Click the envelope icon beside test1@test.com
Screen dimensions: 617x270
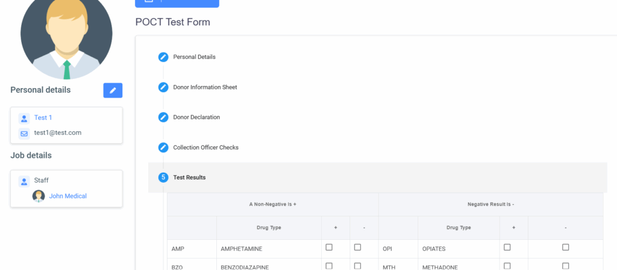pyautogui.click(x=24, y=133)
